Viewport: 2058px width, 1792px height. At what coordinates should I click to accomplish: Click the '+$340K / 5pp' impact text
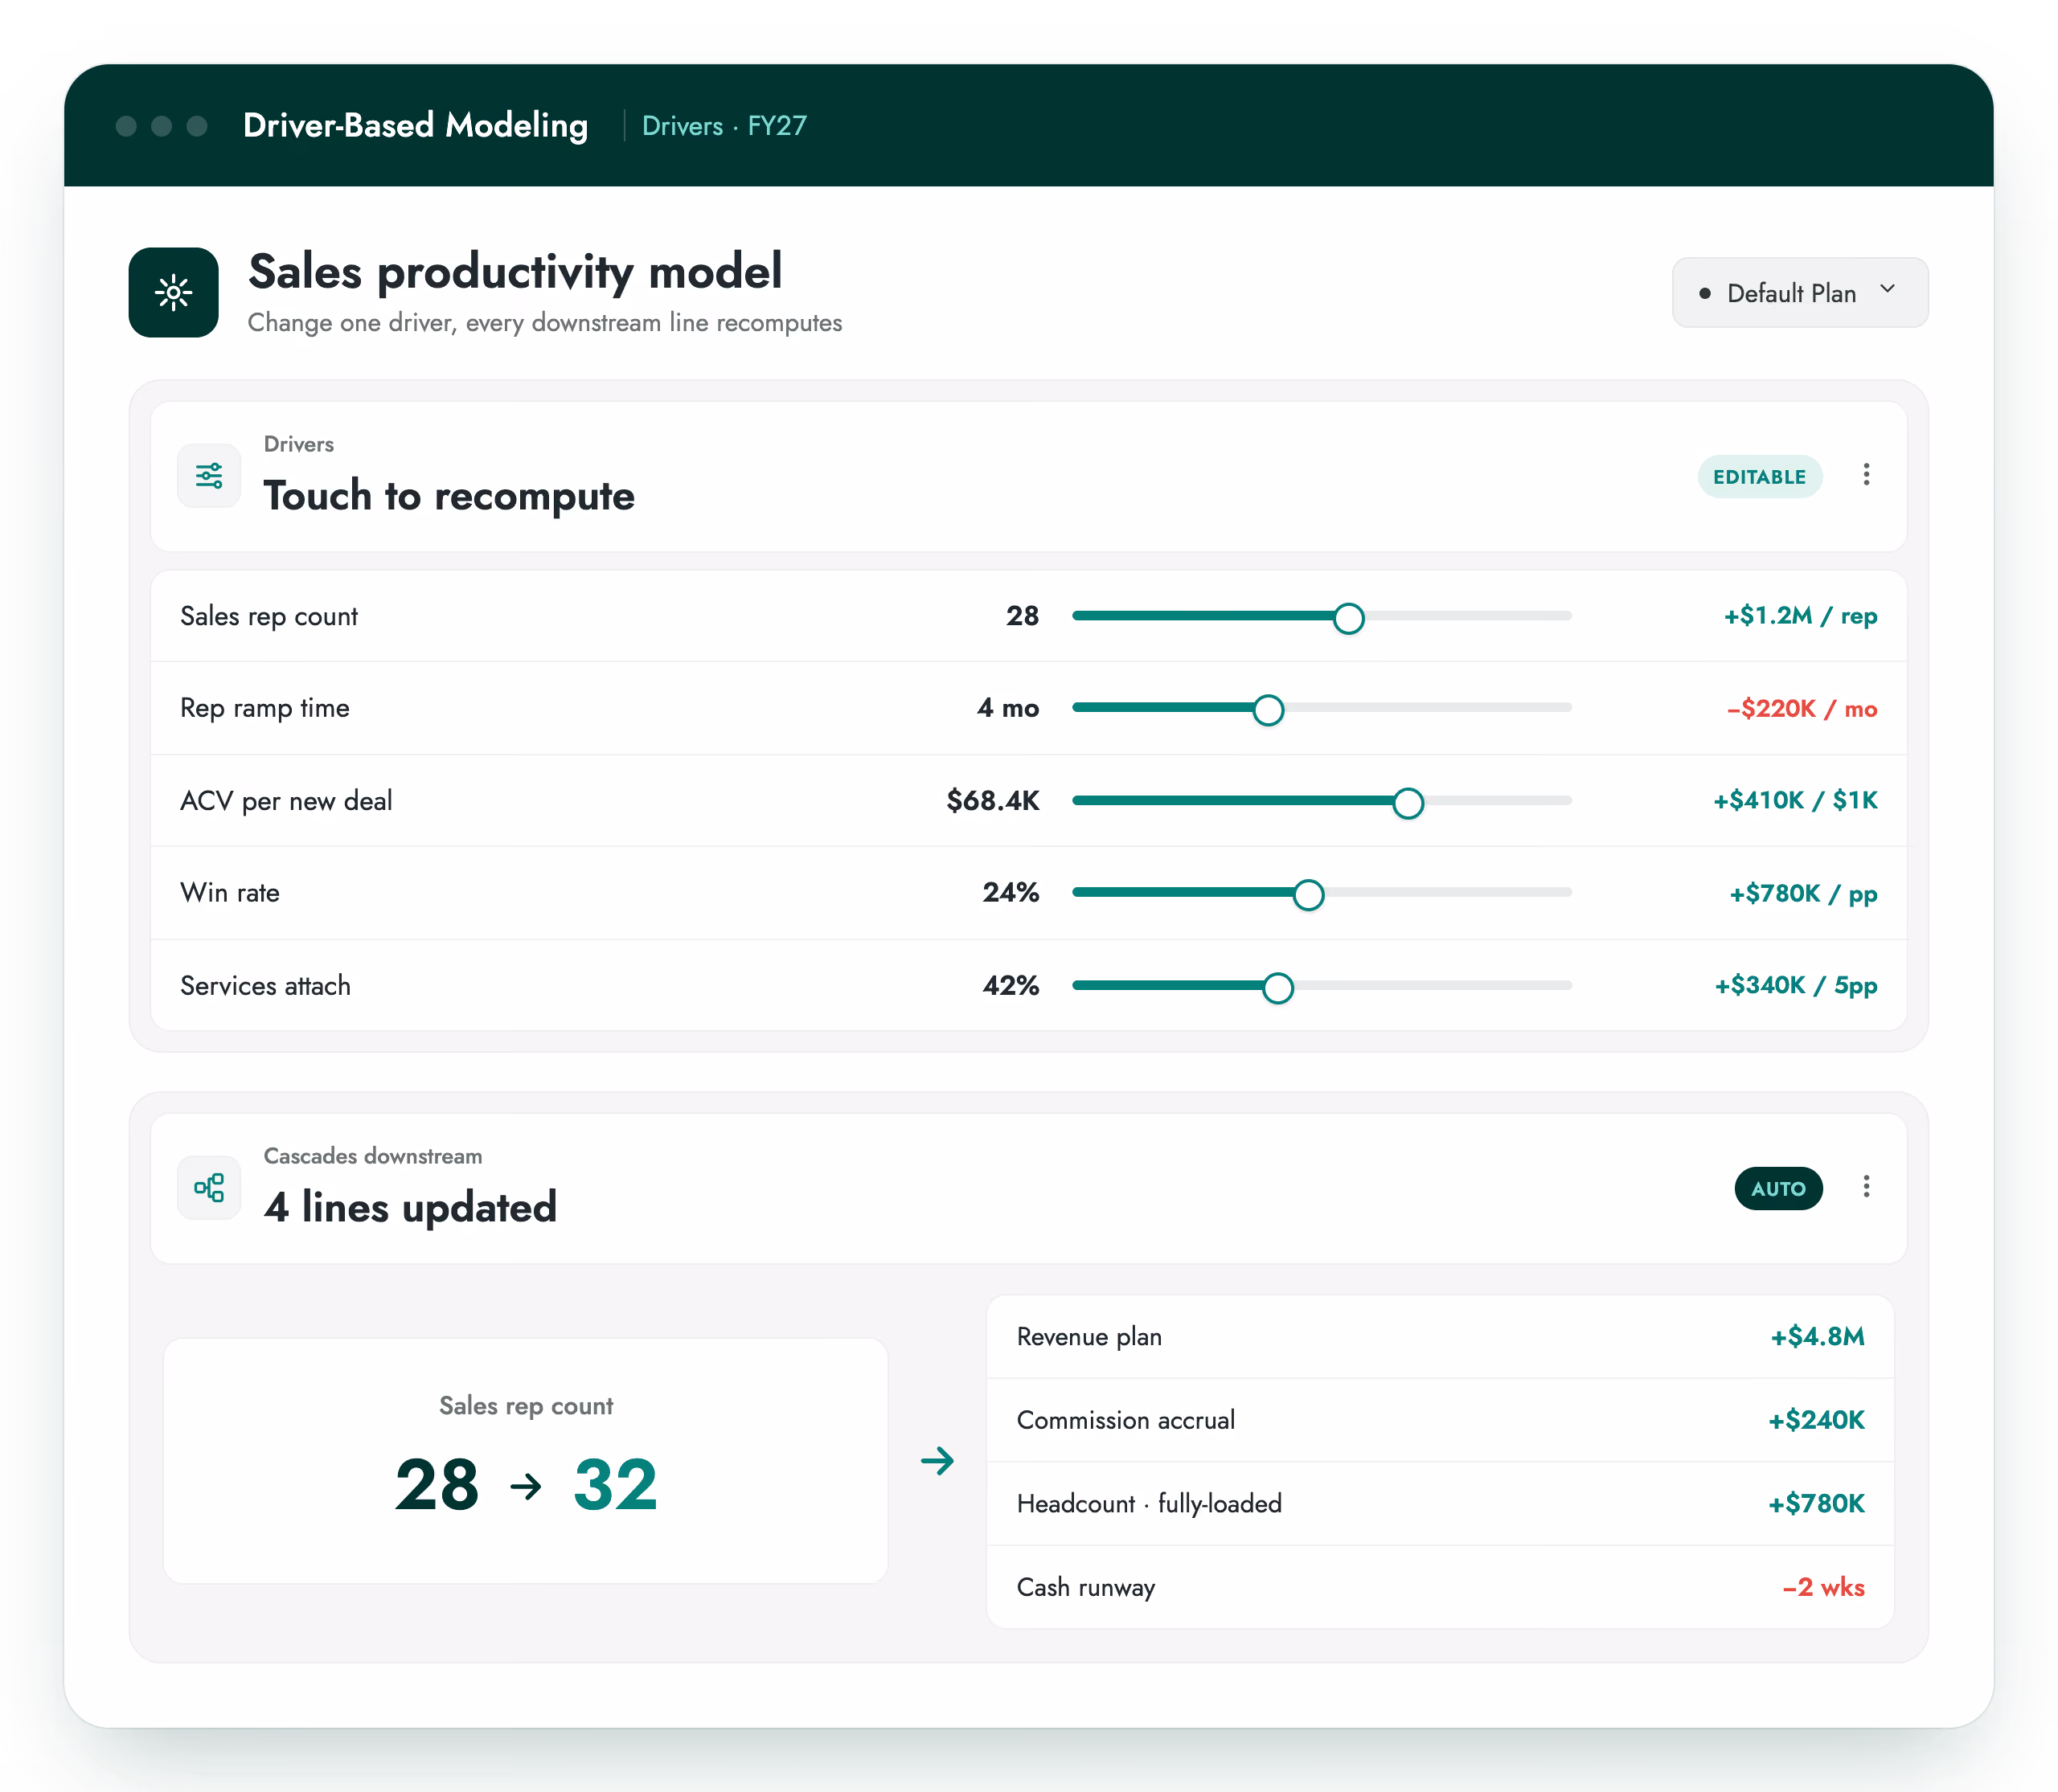point(1796,986)
